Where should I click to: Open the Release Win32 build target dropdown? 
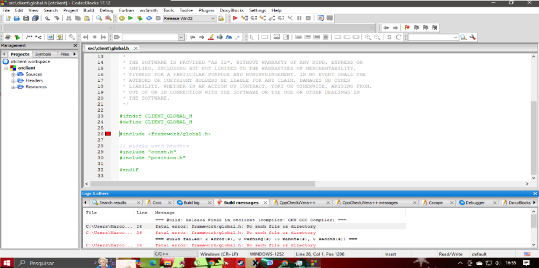[x=212, y=18]
